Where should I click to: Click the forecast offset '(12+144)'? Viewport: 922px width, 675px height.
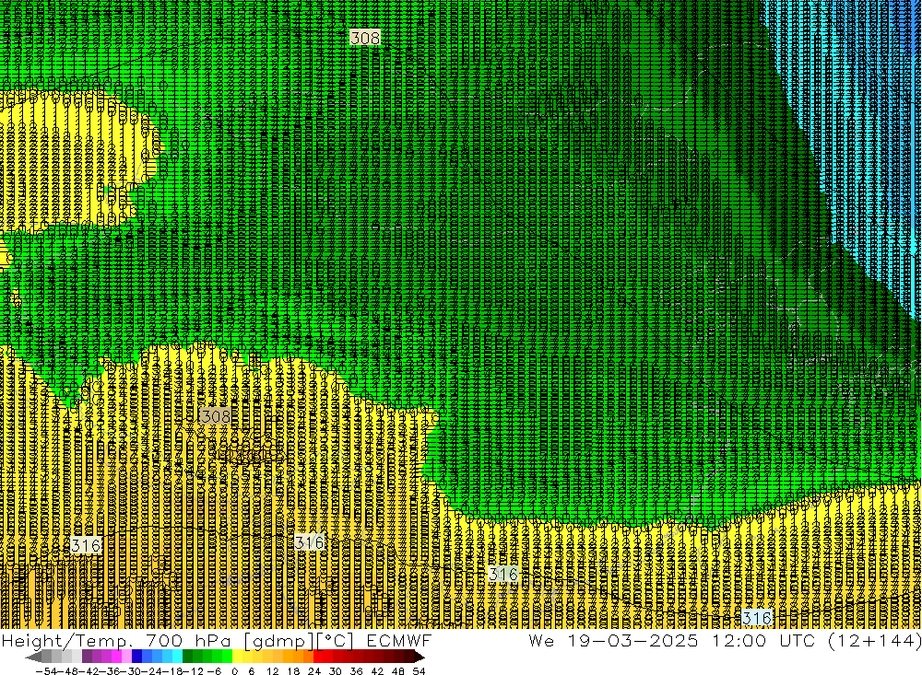point(874,640)
